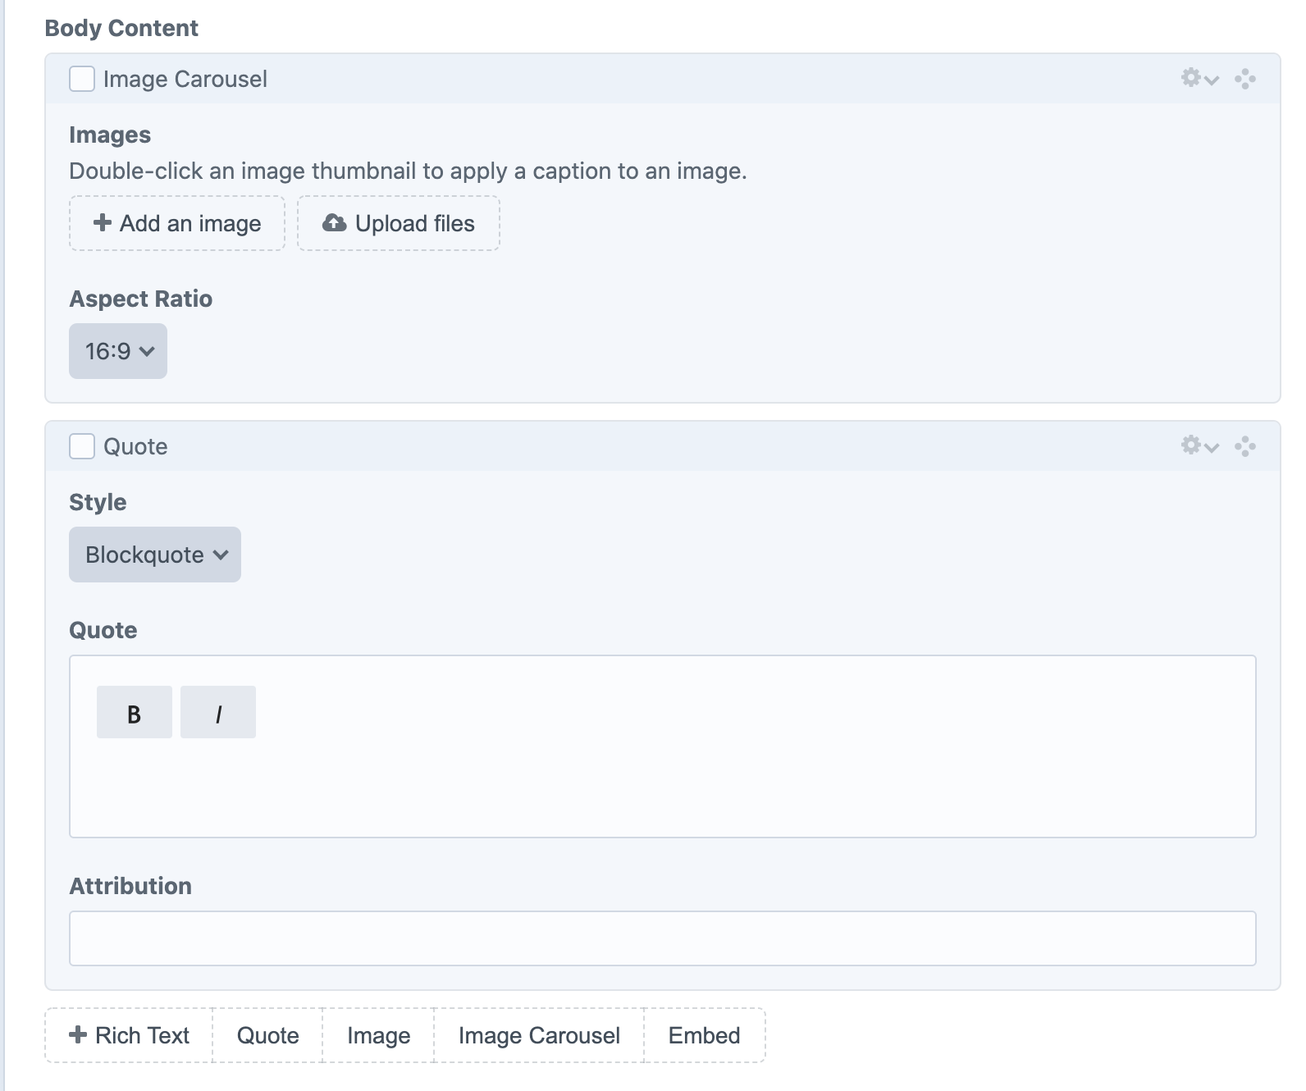Click into the Attribution text field
1306x1091 pixels.
[662, 938]
